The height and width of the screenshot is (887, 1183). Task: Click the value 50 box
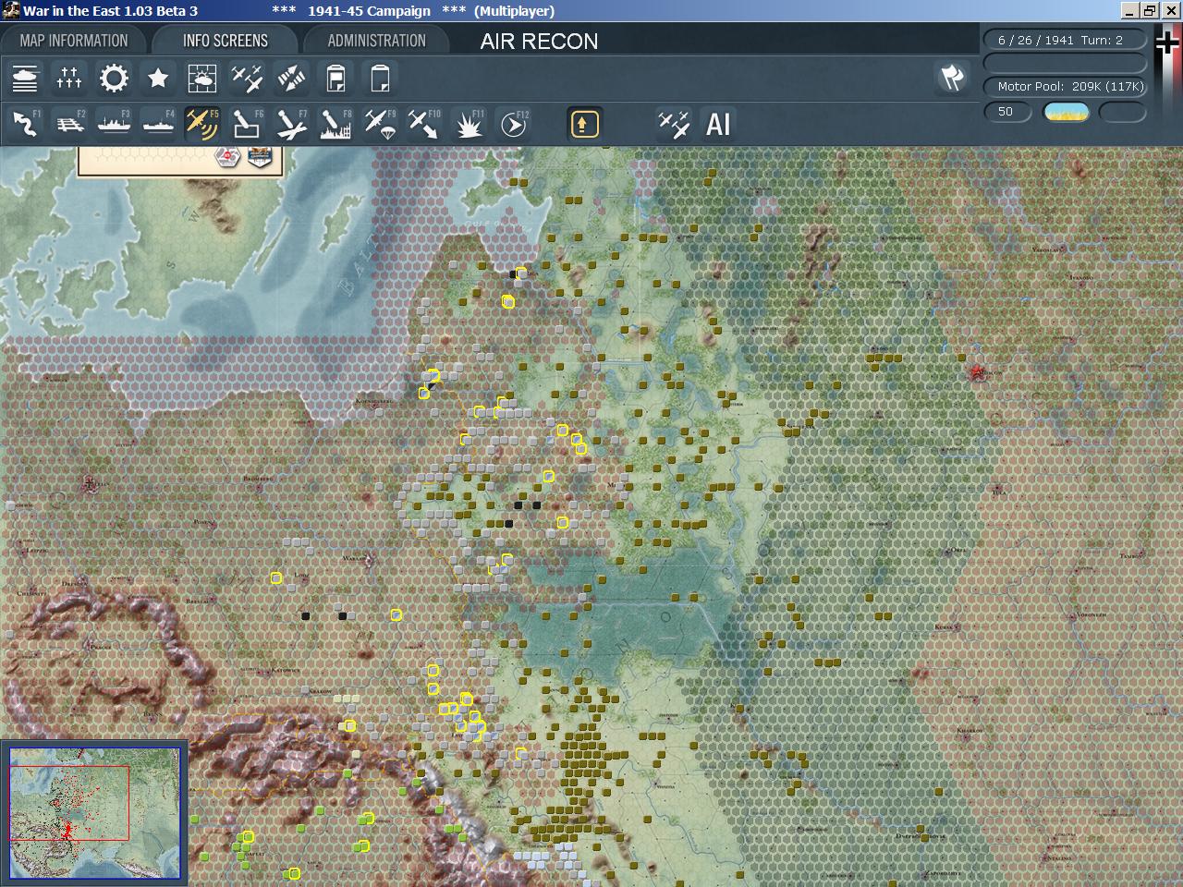(1007, 112)
